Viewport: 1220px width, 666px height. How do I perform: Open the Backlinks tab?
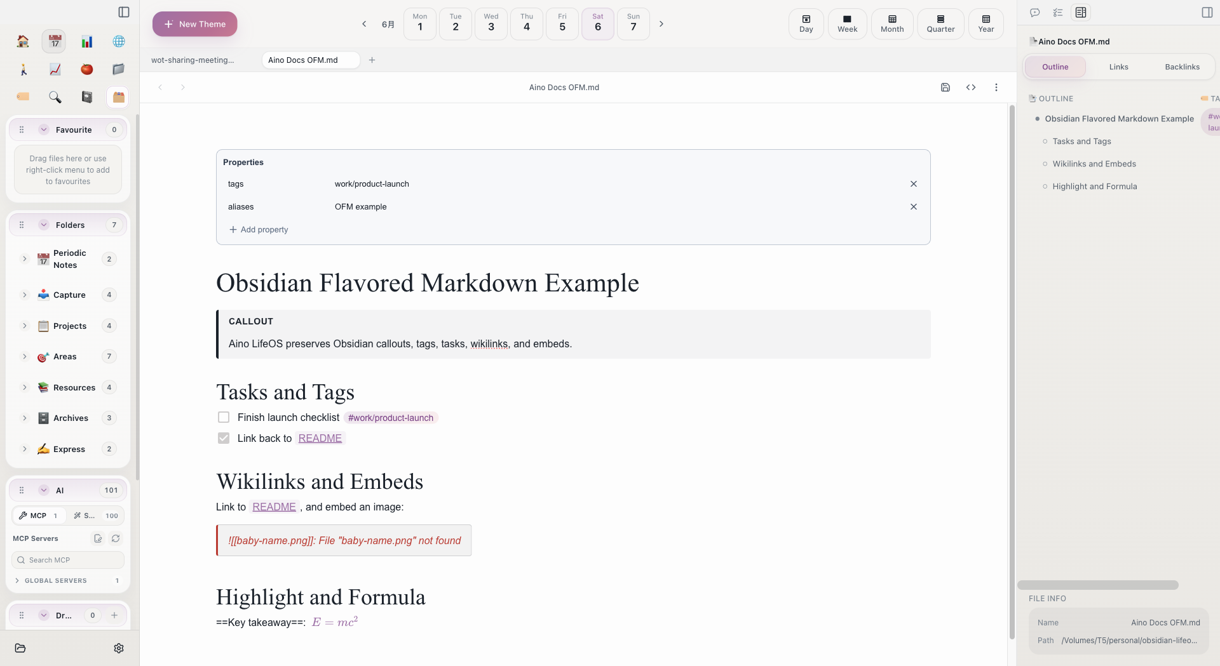pyautogui.click(x=1182, y=67)
